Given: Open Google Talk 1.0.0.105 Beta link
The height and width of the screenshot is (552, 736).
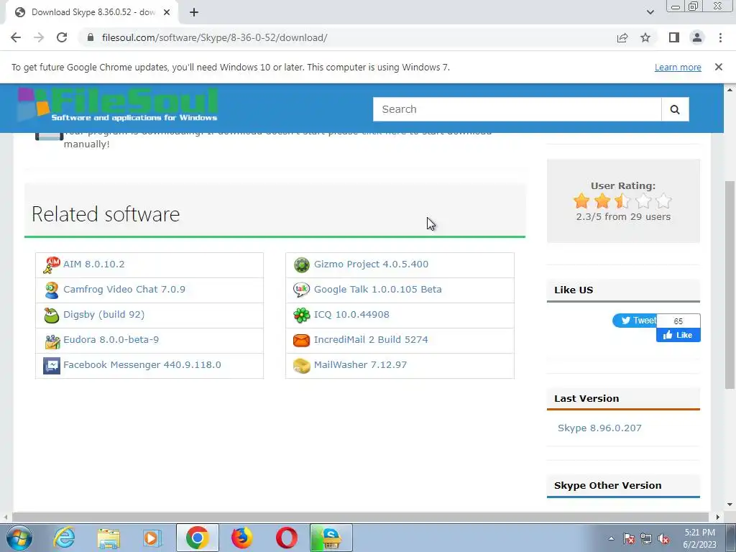Looking at the screenshot, I should 378,290.
